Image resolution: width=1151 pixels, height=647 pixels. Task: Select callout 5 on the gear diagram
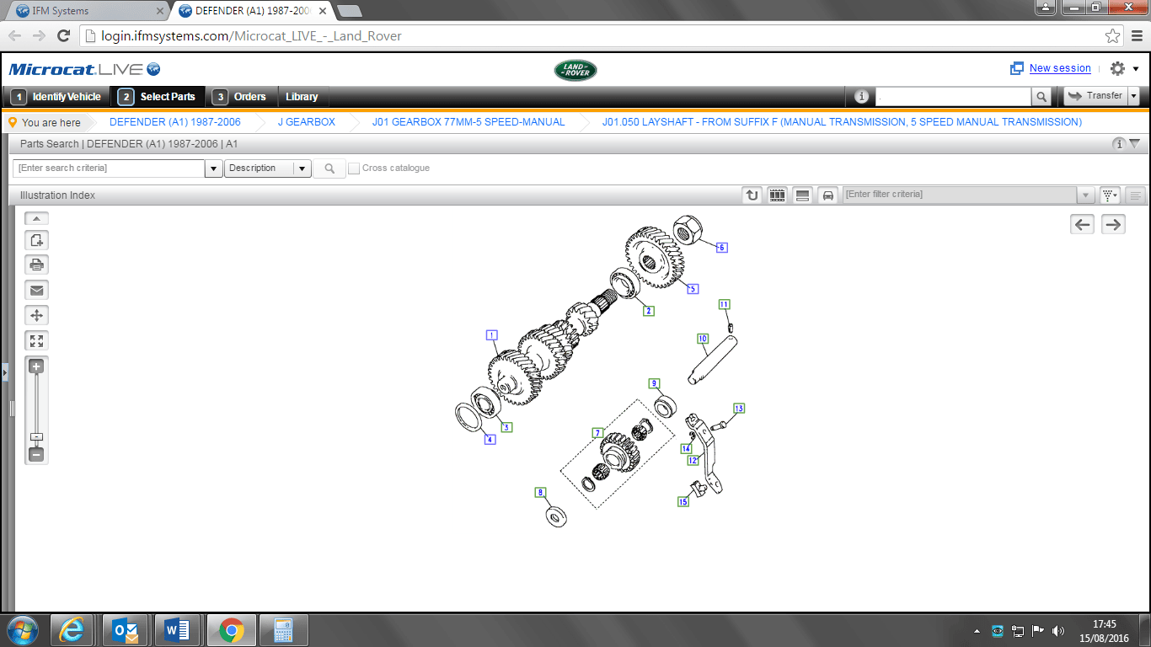pyautogui.click(x=693, y=289)
